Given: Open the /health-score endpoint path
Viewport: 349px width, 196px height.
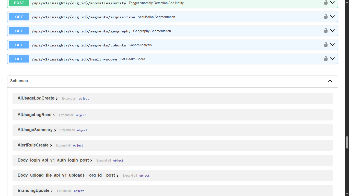Looking at the screenshot, I should pos(74,59).
